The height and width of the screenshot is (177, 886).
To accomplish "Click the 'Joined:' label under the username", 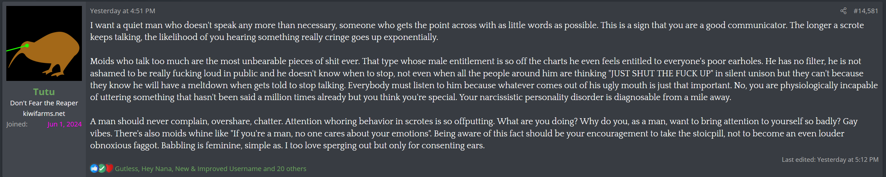I will pos(17,124).
